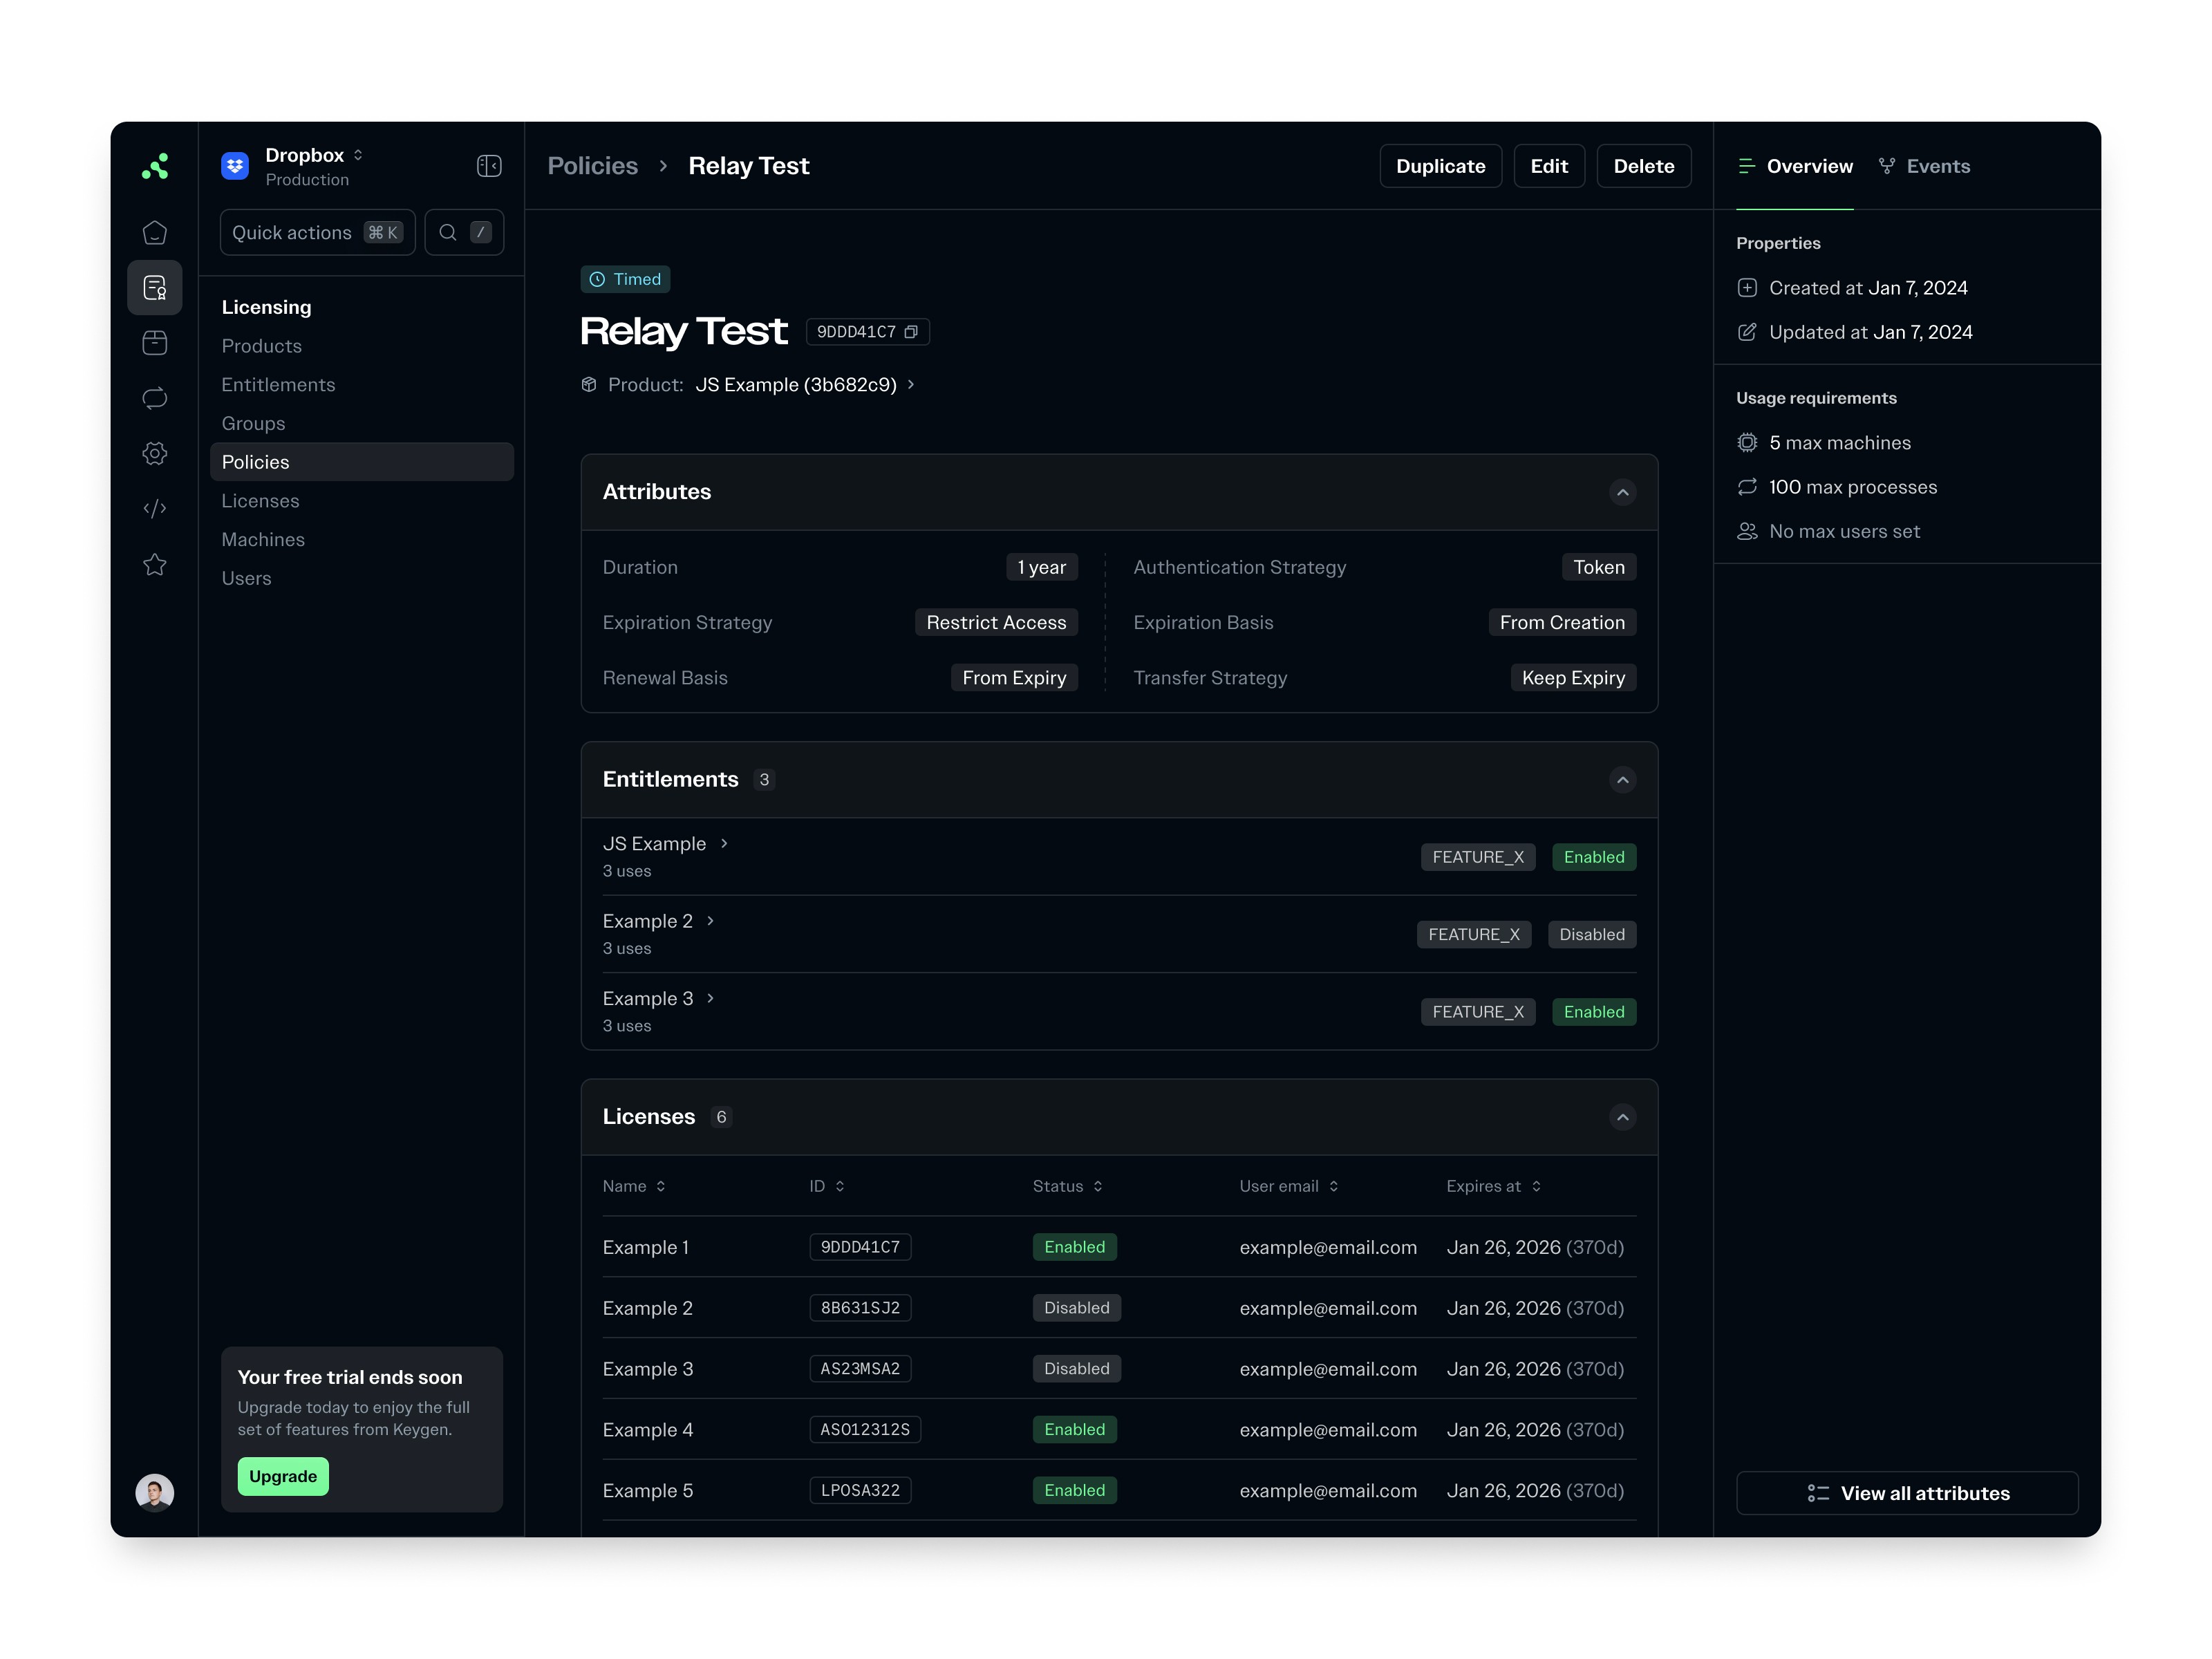Click the 5 max machines requirement
2212x1659 pixels.
(x=1824, y=443)
